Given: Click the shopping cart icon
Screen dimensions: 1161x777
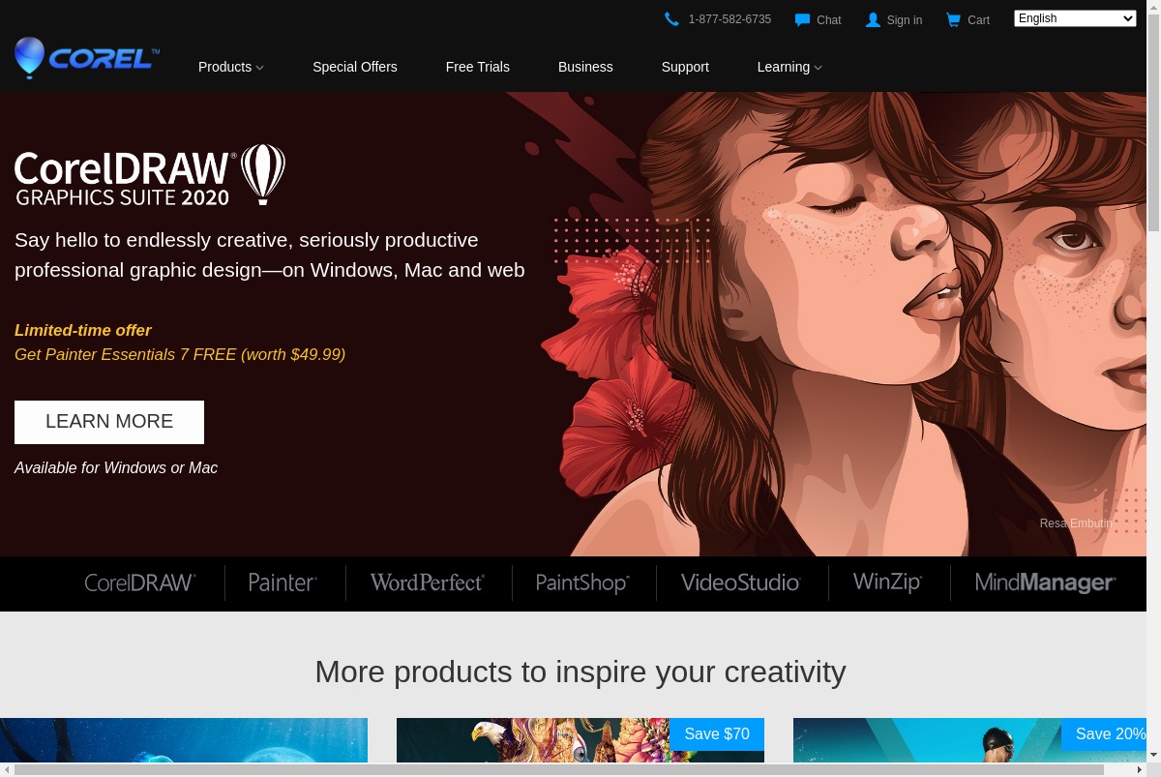Looking at the screenshot, I should (x=953, y=19).
